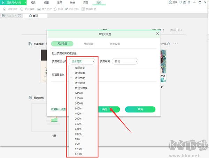This screenshot has height=158, width=209.
Task: Close the 自定义设置 dialog with X
Action: [x=157, y=34]
